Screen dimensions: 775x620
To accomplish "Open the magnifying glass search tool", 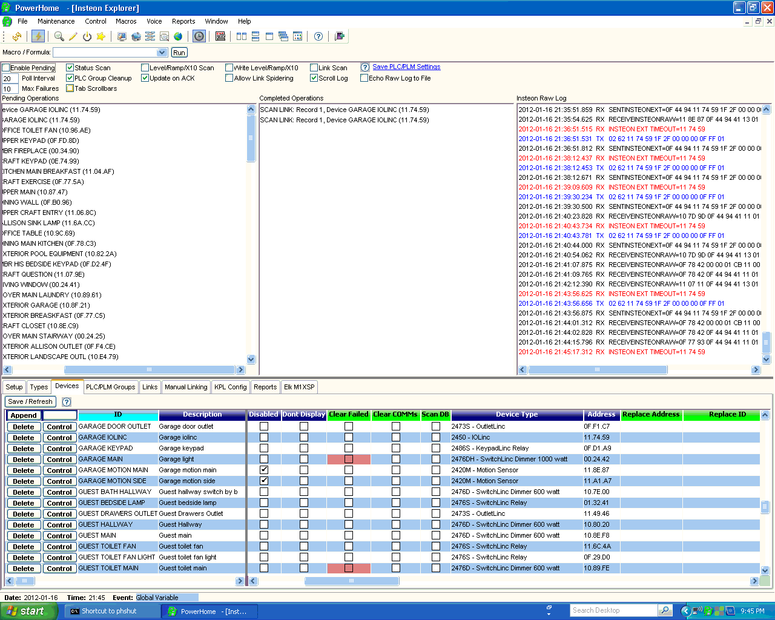I will pyautogui.click(x=59, y=36).
